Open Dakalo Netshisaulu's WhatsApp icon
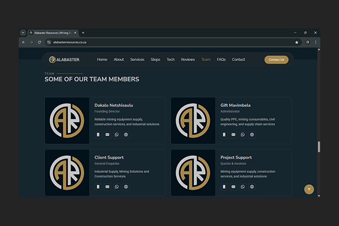This screenshot has width=339, height=226. pyautogui.click(x=116, y=134)
